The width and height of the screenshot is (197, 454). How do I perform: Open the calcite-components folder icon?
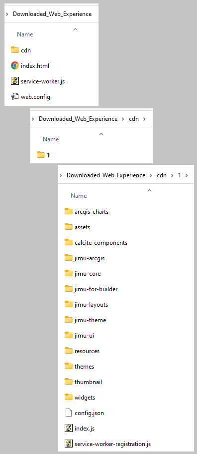pyautogui.click(x=69, y=242)
